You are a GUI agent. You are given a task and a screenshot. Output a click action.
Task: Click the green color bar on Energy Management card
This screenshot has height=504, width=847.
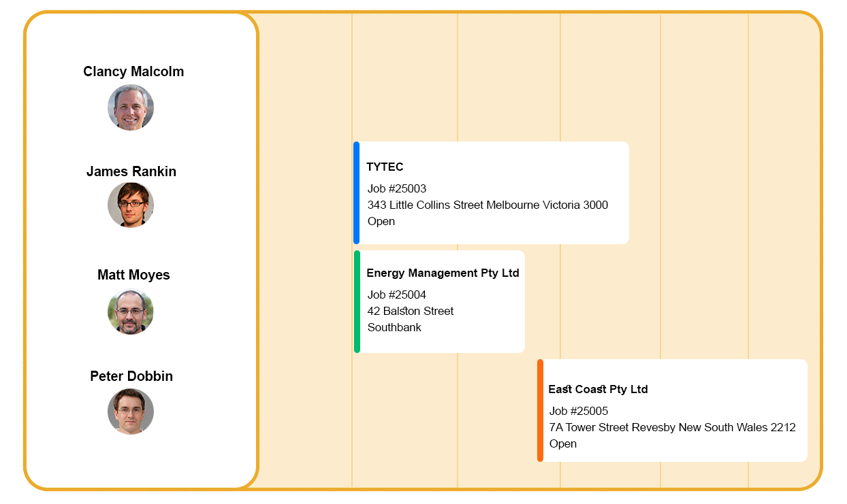click(x=357, y=301)
